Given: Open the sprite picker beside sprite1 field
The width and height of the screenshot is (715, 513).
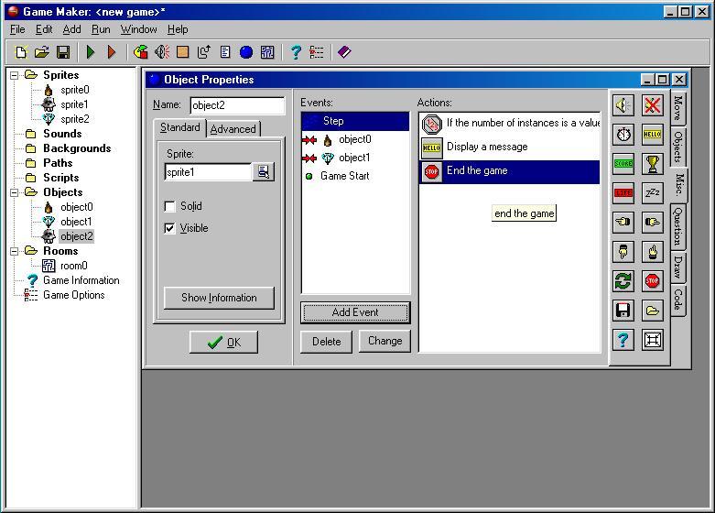Looking at the screenshot, I should pos(264,172).
